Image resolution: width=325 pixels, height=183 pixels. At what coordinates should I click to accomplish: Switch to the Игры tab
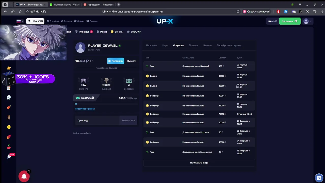tap(165, 45)
